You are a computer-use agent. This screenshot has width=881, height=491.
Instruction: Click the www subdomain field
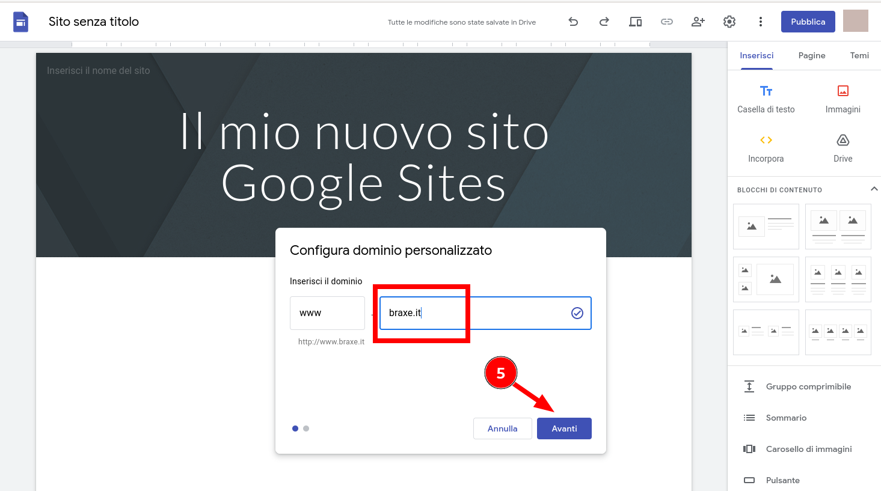(x=327, y=313)
